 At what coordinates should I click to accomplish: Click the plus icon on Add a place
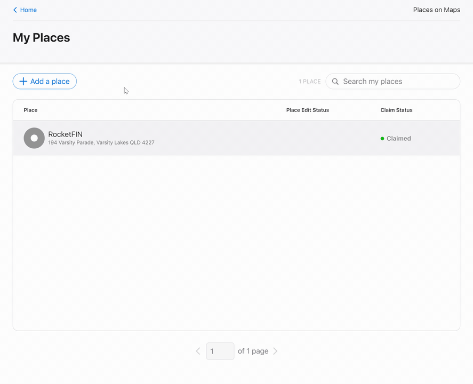click(x=23, y=81)
